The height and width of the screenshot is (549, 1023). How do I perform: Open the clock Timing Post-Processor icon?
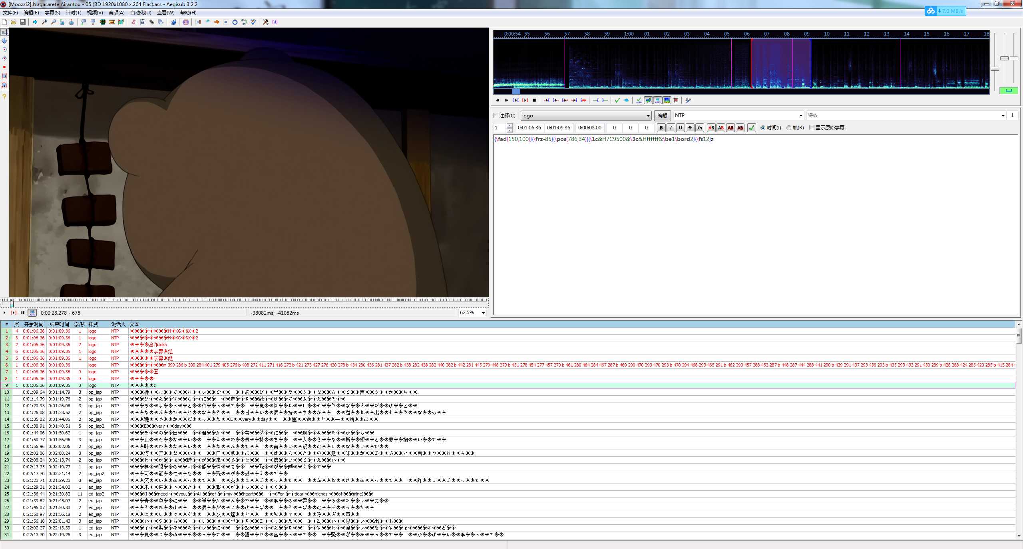[x=235, y=22]
